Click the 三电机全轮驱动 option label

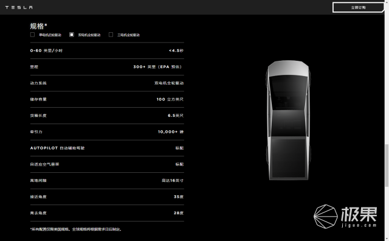(128, 35)
